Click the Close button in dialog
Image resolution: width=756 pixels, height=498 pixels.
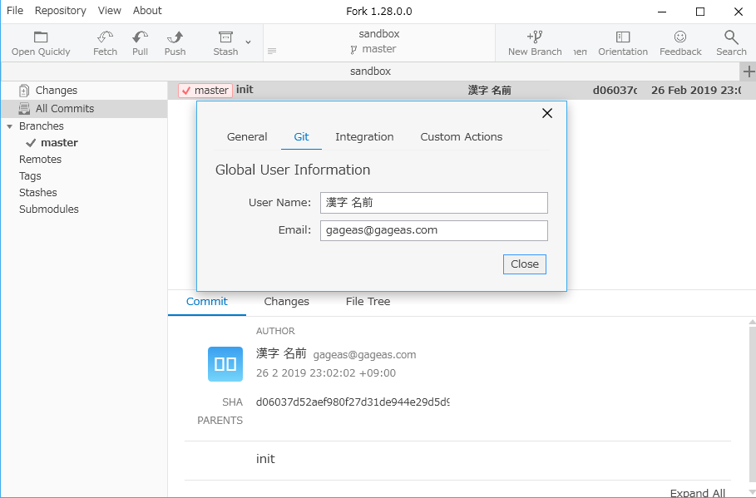click(x=525, y=264)
